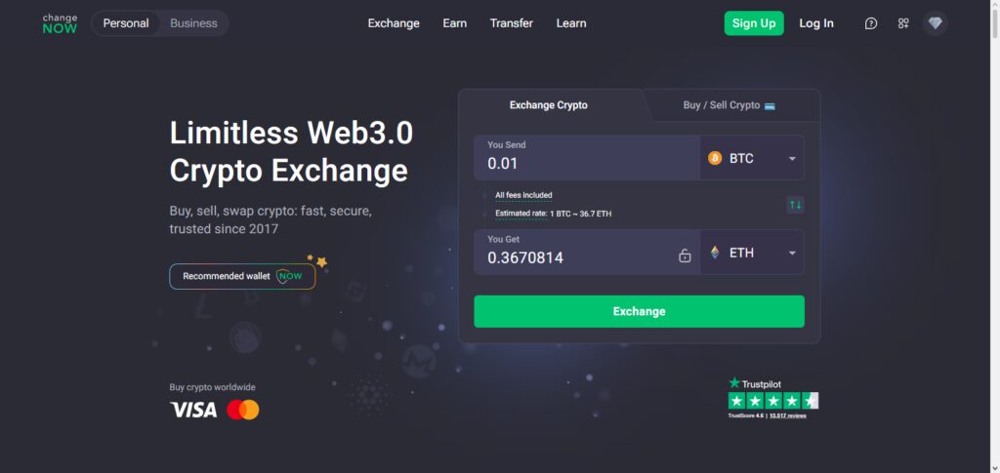Viewport: 1000px width, 473px height.
Task: Select the Personal mode toggle
Action: click(126, 23)
